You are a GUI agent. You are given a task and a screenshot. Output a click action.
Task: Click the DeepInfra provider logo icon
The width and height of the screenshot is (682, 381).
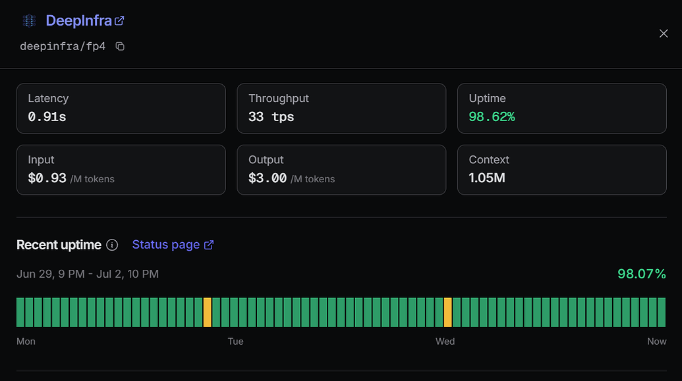click(x=29, y=20)
